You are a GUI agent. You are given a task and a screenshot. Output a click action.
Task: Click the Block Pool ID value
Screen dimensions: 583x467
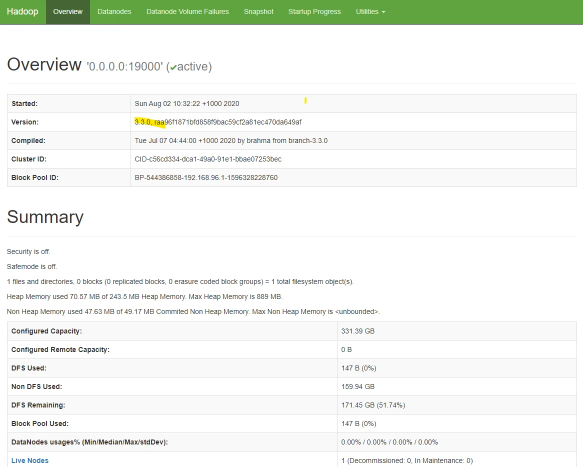coord(206,177)
